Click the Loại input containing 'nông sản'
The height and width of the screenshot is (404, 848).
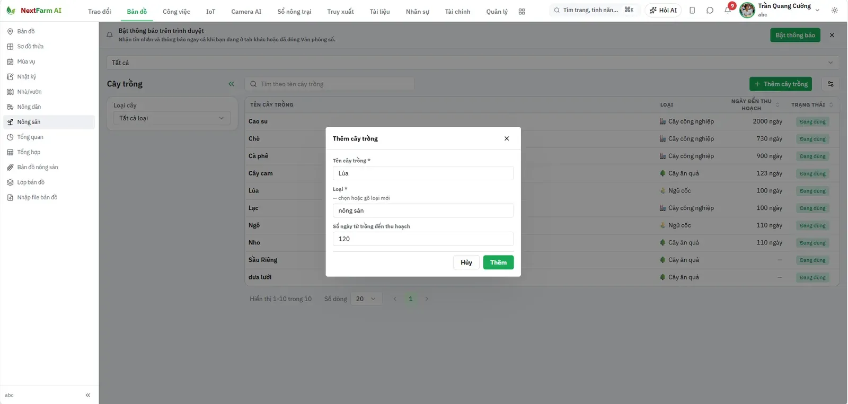423,210
